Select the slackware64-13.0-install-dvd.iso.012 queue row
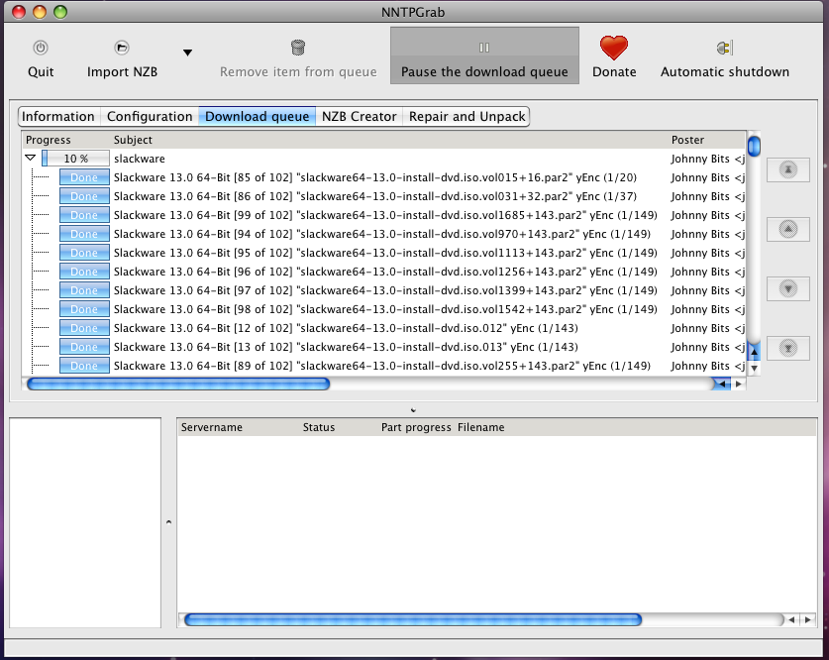 coord(347,328)
